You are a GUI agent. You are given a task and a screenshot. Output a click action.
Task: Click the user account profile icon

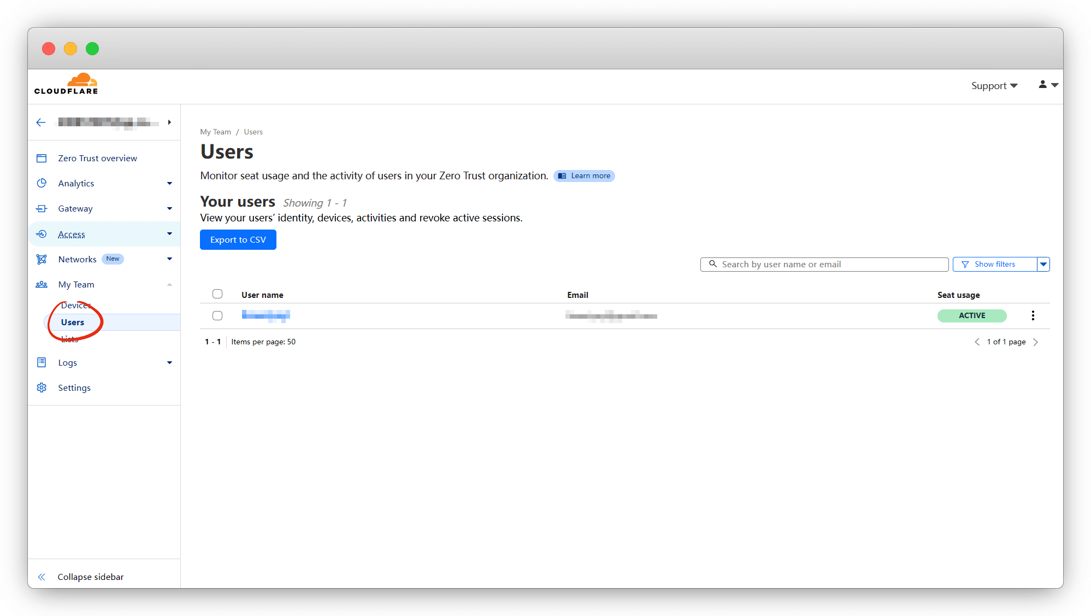pyautogui.click(x=1042, y=84)
